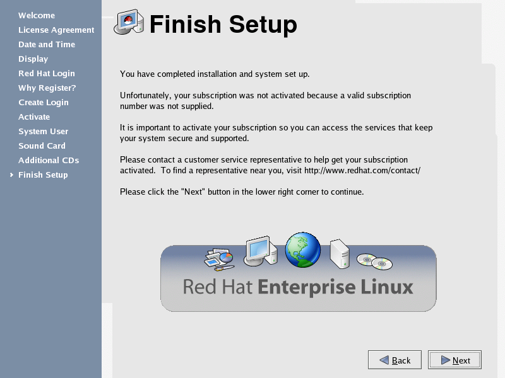Open the Date and Time step
The width and height of the screenshot is (505, 378).
[x=47, y=45]
